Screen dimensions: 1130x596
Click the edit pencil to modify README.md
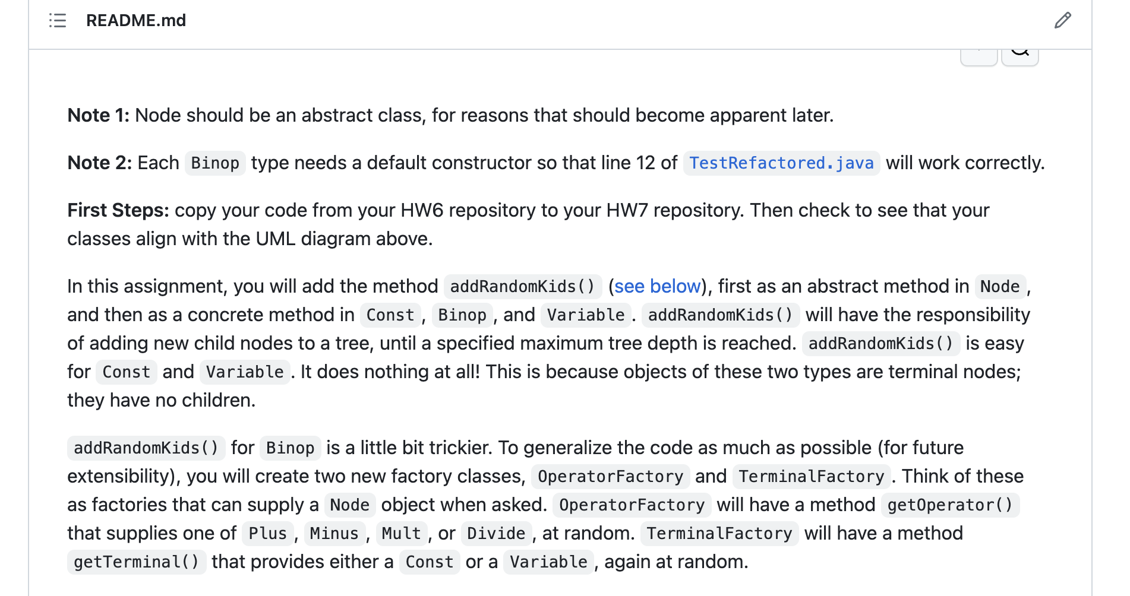point(1062,21)
